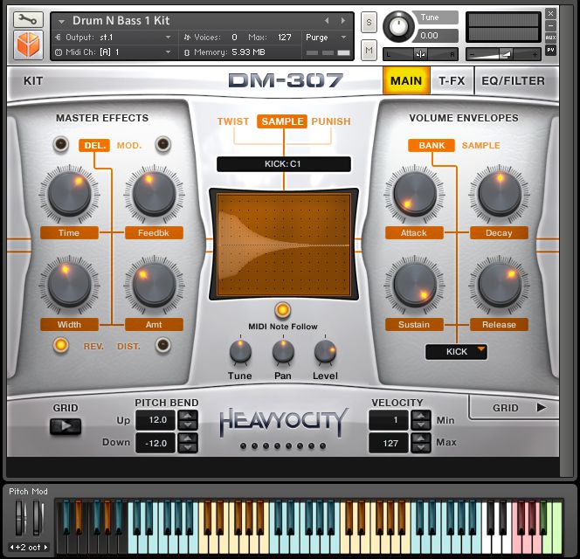Toggle the PV button
Image resolution: width=580 pixels, height=559 pixels.
(550, 50)
